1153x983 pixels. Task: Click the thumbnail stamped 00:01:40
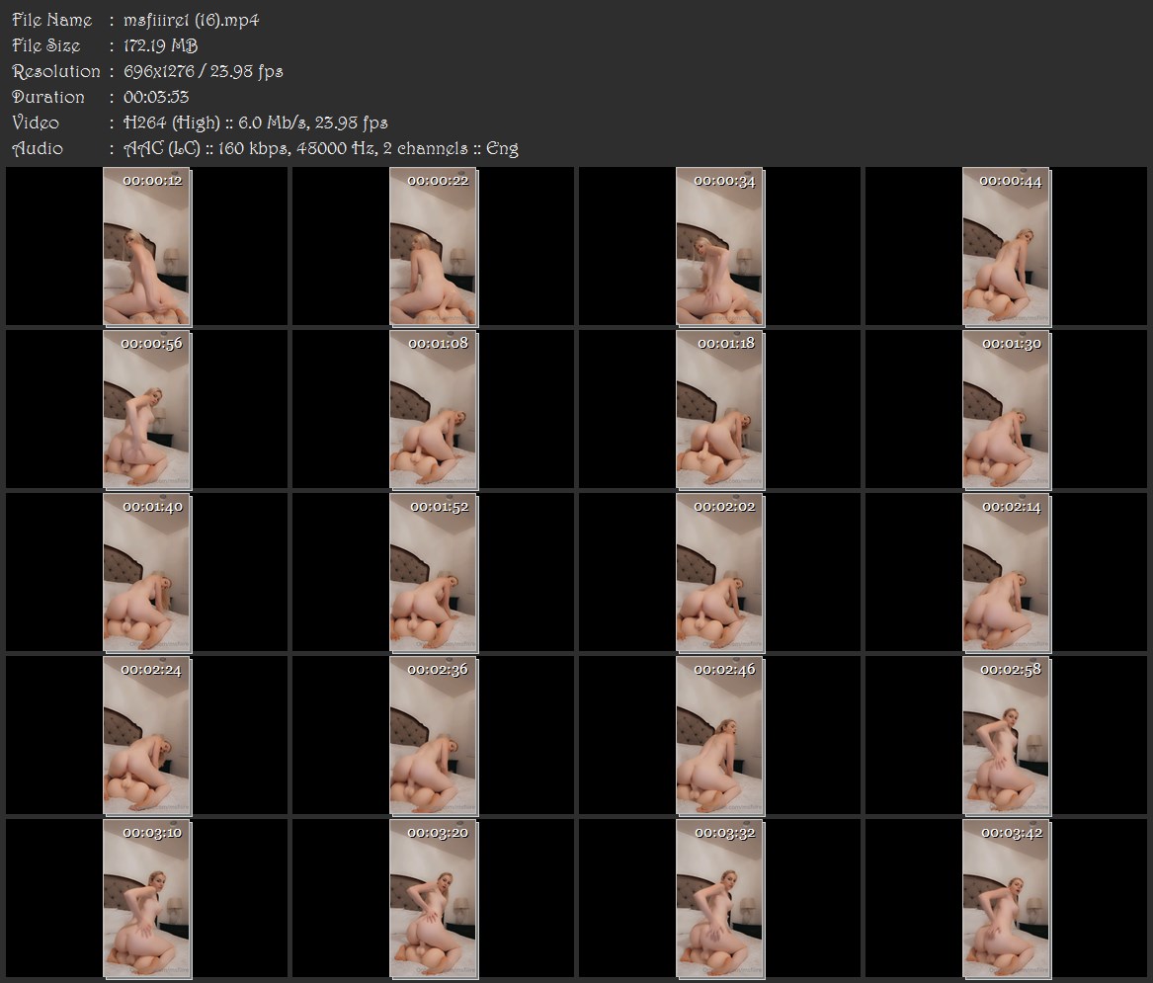pyautogui.click(x=147, y=573)
